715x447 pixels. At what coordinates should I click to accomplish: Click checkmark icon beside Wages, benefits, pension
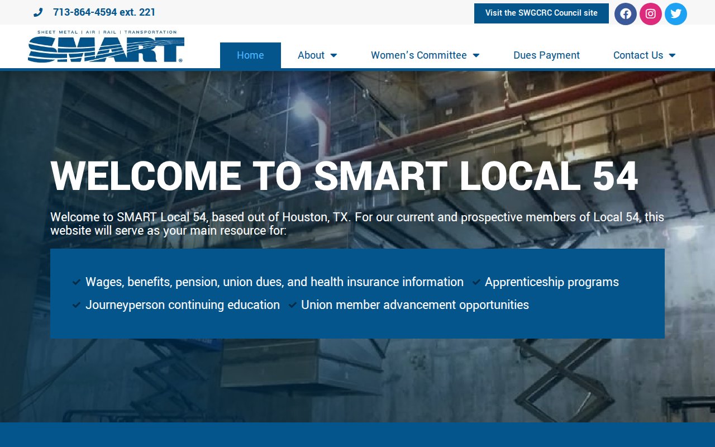77,282
